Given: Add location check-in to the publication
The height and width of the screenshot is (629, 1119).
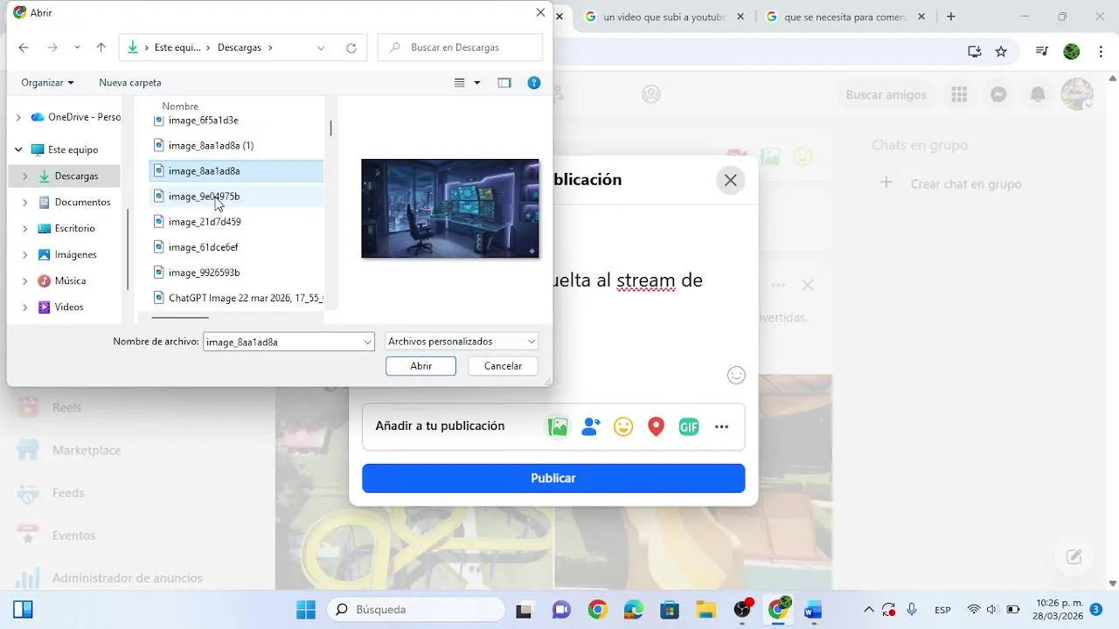Looking at the screenshot, I should [x=657, y=426].
